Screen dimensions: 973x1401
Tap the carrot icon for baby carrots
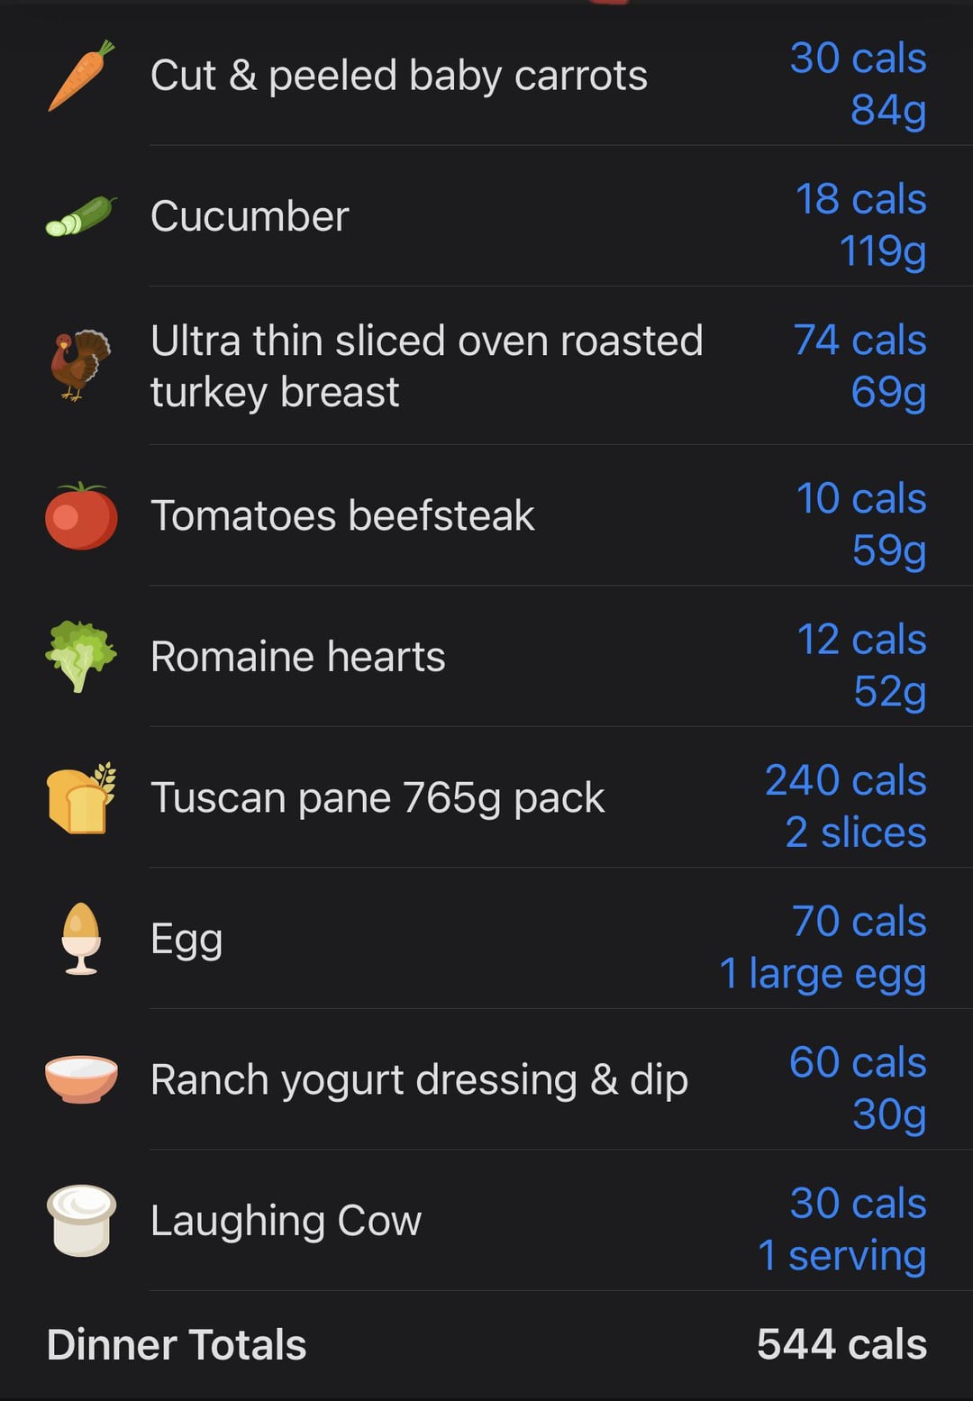pos(81,76)
